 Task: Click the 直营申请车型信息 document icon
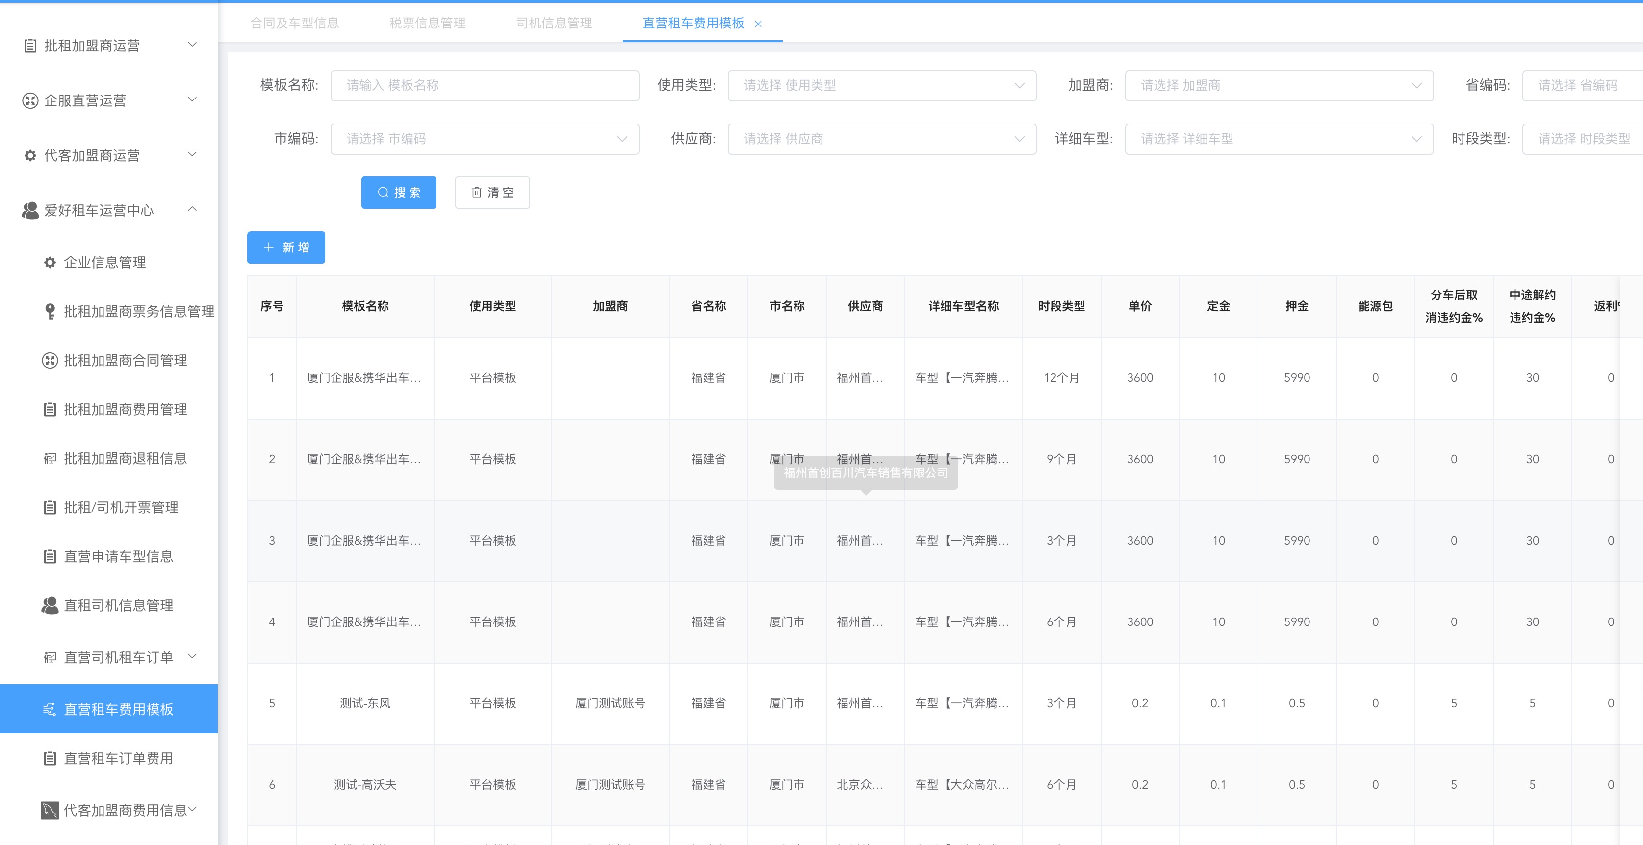50,556
